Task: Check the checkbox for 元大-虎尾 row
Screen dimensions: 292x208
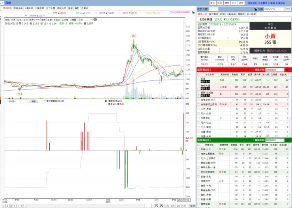Action: (198, 109)
